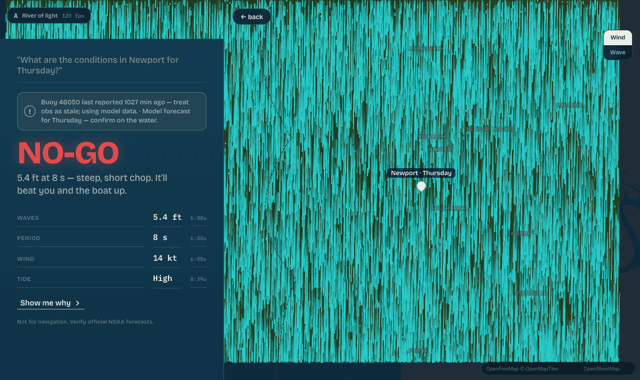This screenshot has width=640, height=380.
Task: Click the steep, short chop summary
Action: (92, 184)
